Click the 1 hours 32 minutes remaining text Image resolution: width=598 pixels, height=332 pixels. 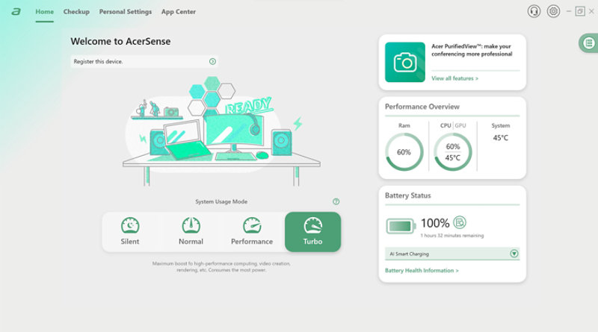pos(452,236)
